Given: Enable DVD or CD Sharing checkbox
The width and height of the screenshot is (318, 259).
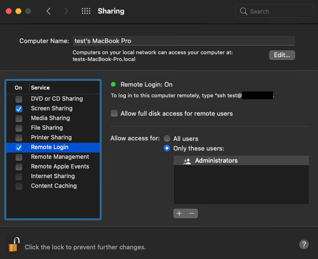Looking at the screenshot, I should 19,99.
